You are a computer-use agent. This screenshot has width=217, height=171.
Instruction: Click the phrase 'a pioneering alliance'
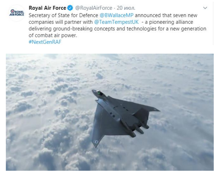pos(169,22)
